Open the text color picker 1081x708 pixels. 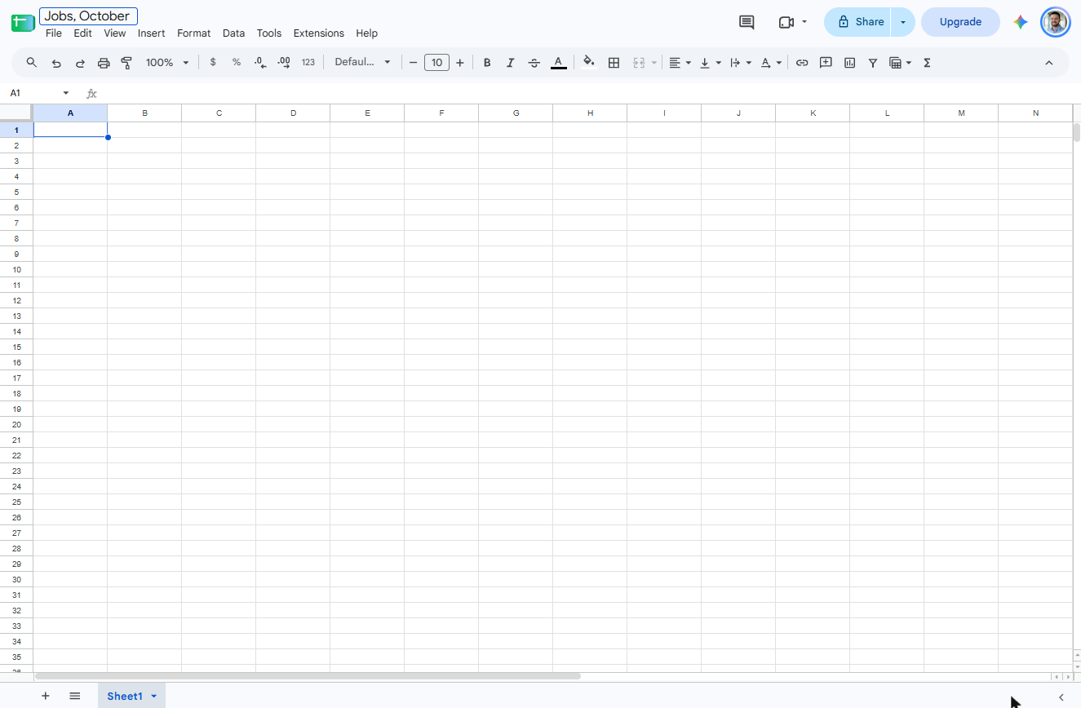coord(558,63)
